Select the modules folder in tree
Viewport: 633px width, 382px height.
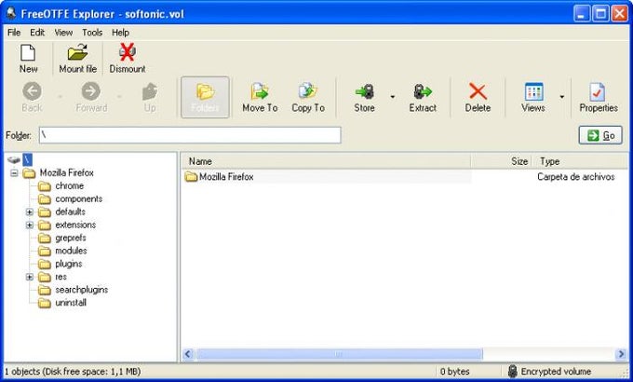click(x=71, y=251)
